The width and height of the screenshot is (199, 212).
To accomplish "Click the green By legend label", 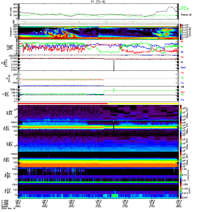I will pos(182,47).
